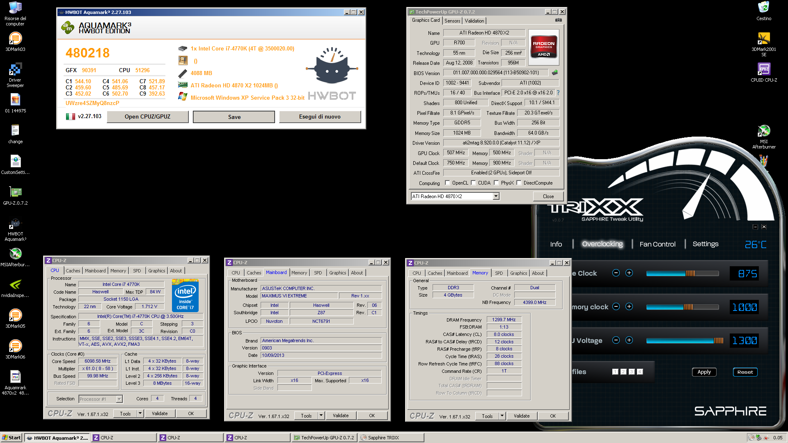
Task: Open Graphics tab in Memory CPU-Z window
Action: 519,273
